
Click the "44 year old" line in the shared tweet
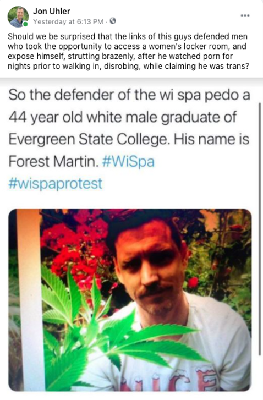(x=123, y=117)
